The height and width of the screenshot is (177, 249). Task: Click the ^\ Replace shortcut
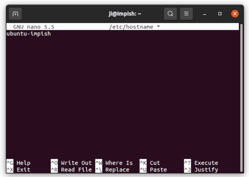click(112, 170)
